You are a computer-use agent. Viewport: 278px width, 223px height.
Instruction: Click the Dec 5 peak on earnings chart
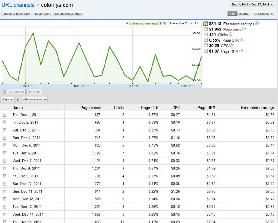(x=33, y=33)
